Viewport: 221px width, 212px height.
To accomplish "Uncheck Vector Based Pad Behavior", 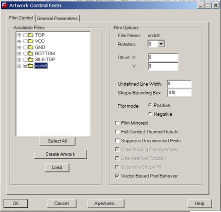I will click(117, 176).
